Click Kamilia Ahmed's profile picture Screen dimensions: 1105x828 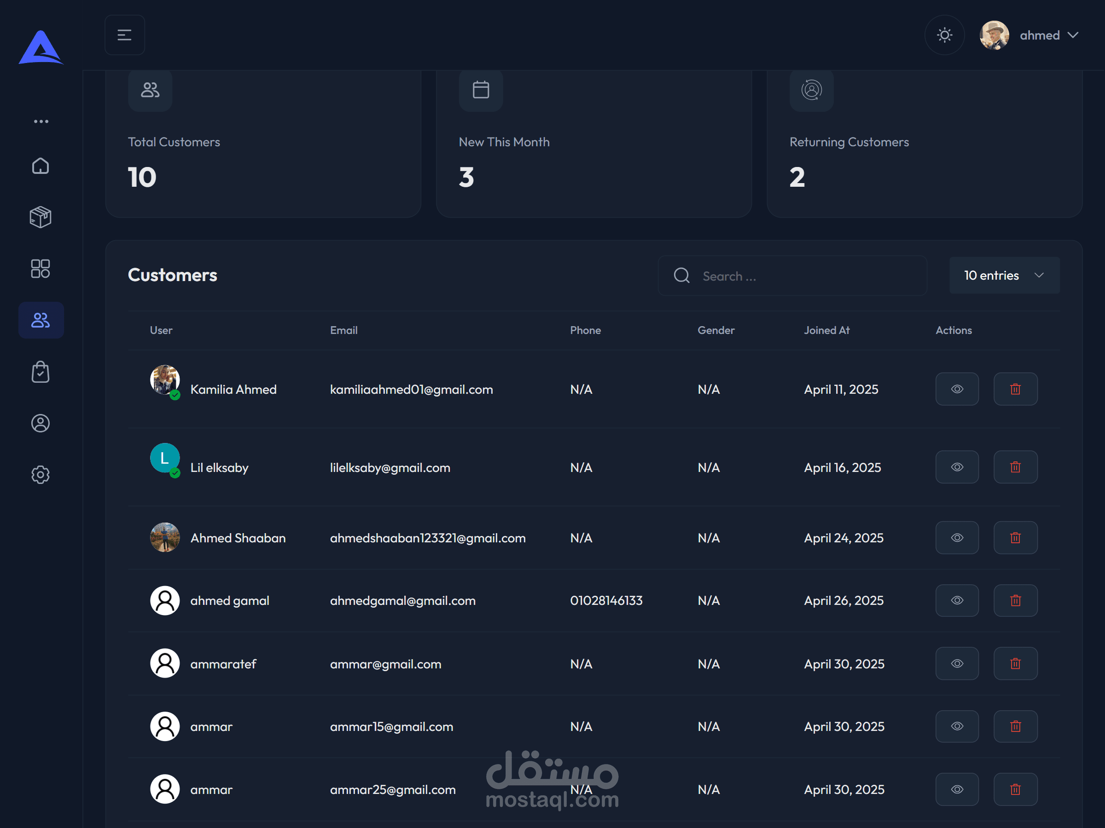[165, 380]
